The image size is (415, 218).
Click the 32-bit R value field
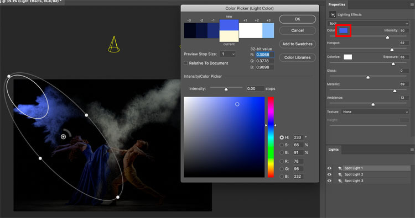[264, 55]
